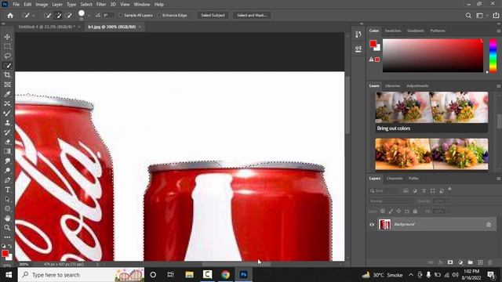502x282 pixels.
Task: Create new adjustment layer icon
Action: click(460, 262)
